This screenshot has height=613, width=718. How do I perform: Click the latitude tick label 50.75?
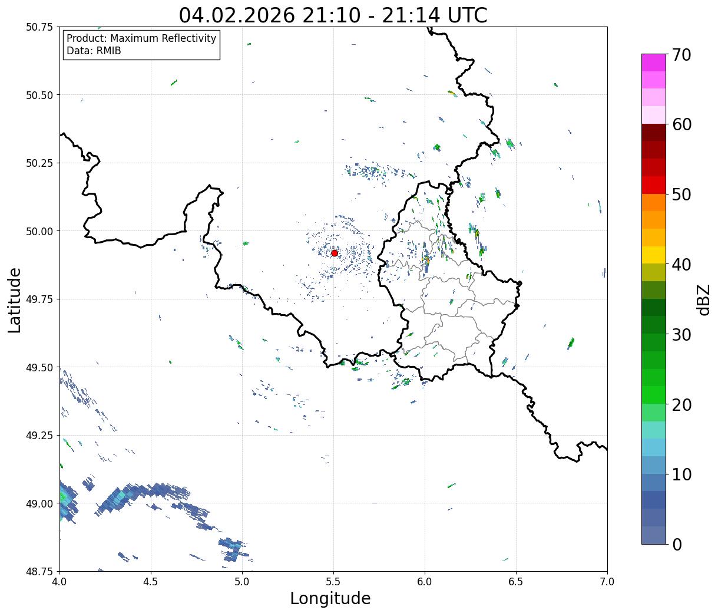(x=39, y=27)
